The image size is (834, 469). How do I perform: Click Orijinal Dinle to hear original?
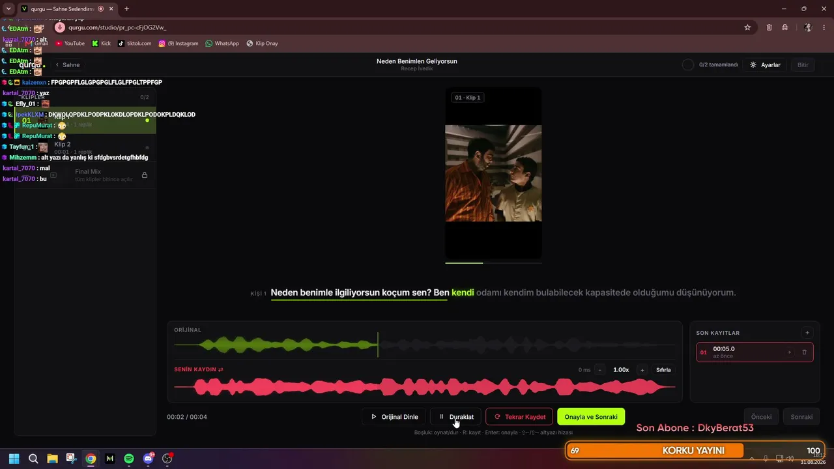click(394, 417)
